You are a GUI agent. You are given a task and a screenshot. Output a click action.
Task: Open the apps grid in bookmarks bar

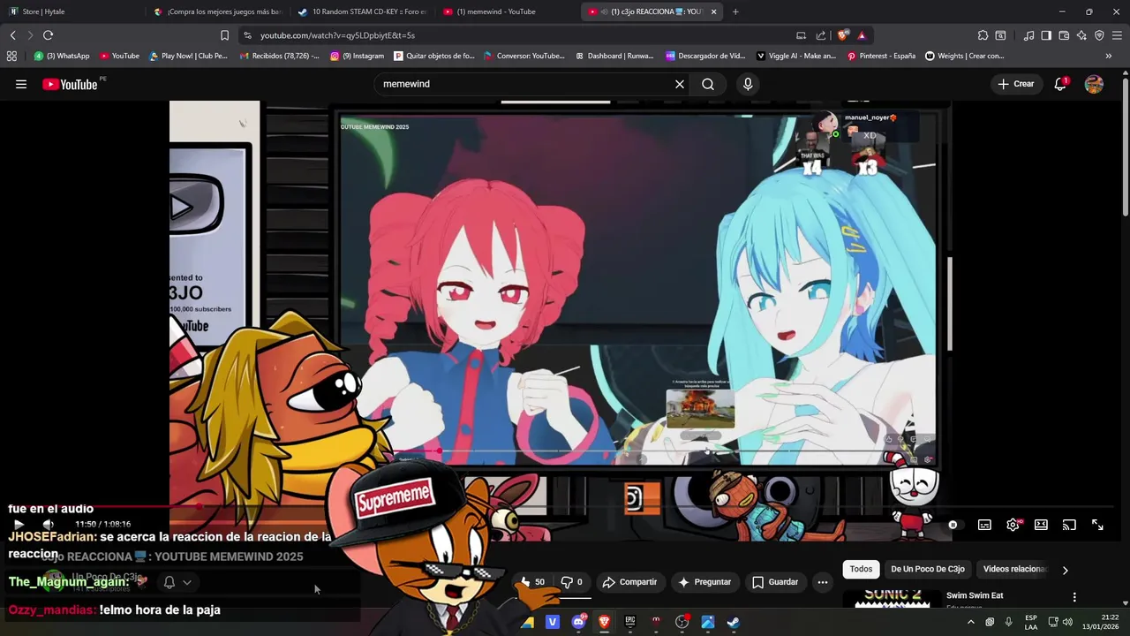[11, 56]
